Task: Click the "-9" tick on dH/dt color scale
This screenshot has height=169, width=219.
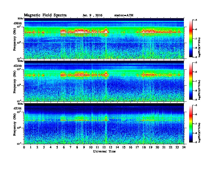Action: pyautogui.click(x=196, y=57)
